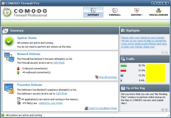Maximize the COMODO Firewall Pro window

click(160, 3)
